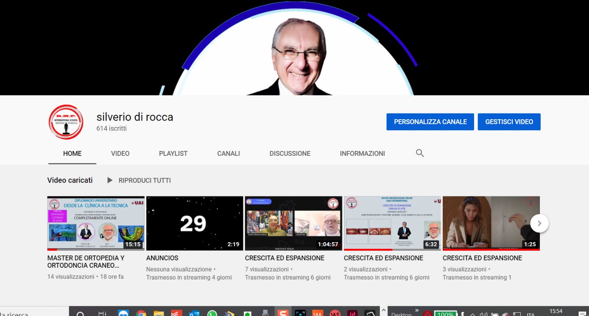Open the MASTER DE ORTOPEDIA Y ORTODONCIA title
The height and width of the screenshot is (316, 589).
pyautogui.click(x=86, y=262)
